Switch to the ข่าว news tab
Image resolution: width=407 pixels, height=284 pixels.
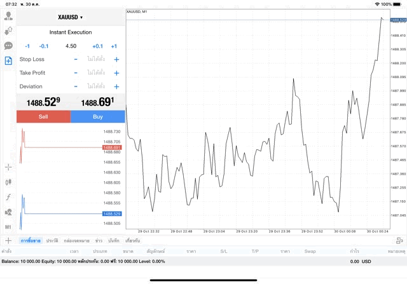tap(99, 241)
